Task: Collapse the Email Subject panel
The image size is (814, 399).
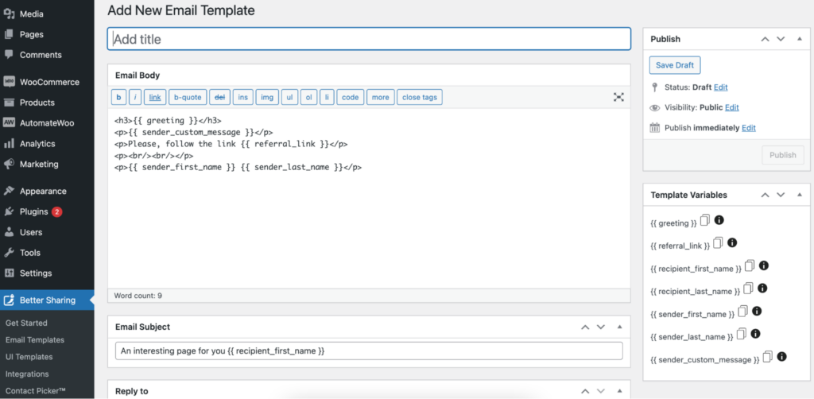Action: coord(618,327)
